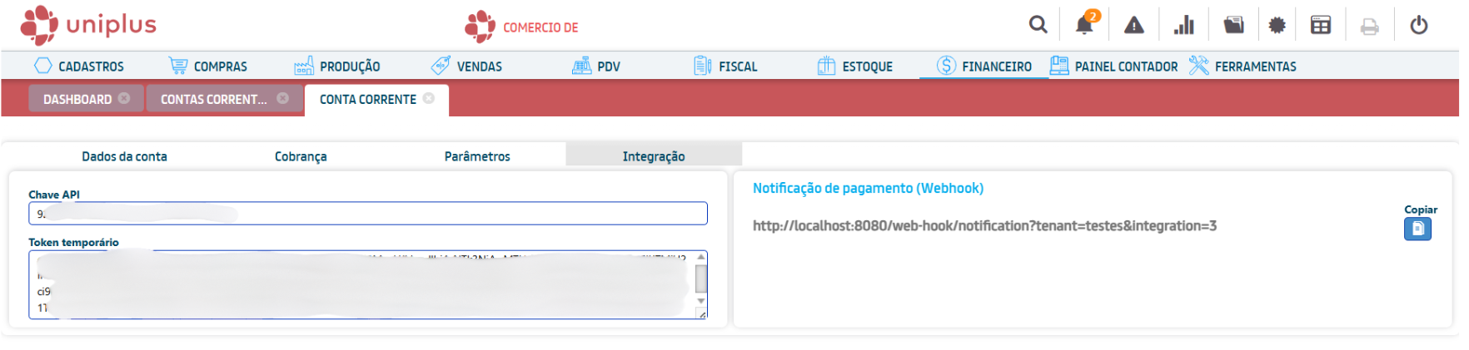Viewport: 1469px width, 350px height.
Task: Click the uniplus logo
Action: 88,25
